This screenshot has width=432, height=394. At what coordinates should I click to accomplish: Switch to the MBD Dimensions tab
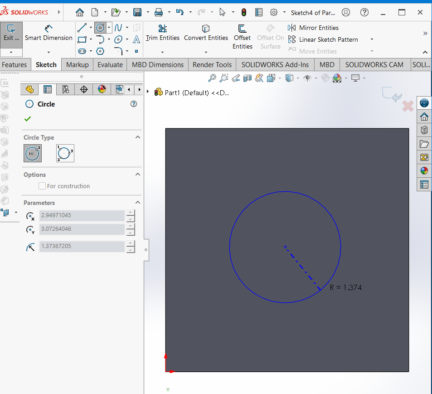158,65
